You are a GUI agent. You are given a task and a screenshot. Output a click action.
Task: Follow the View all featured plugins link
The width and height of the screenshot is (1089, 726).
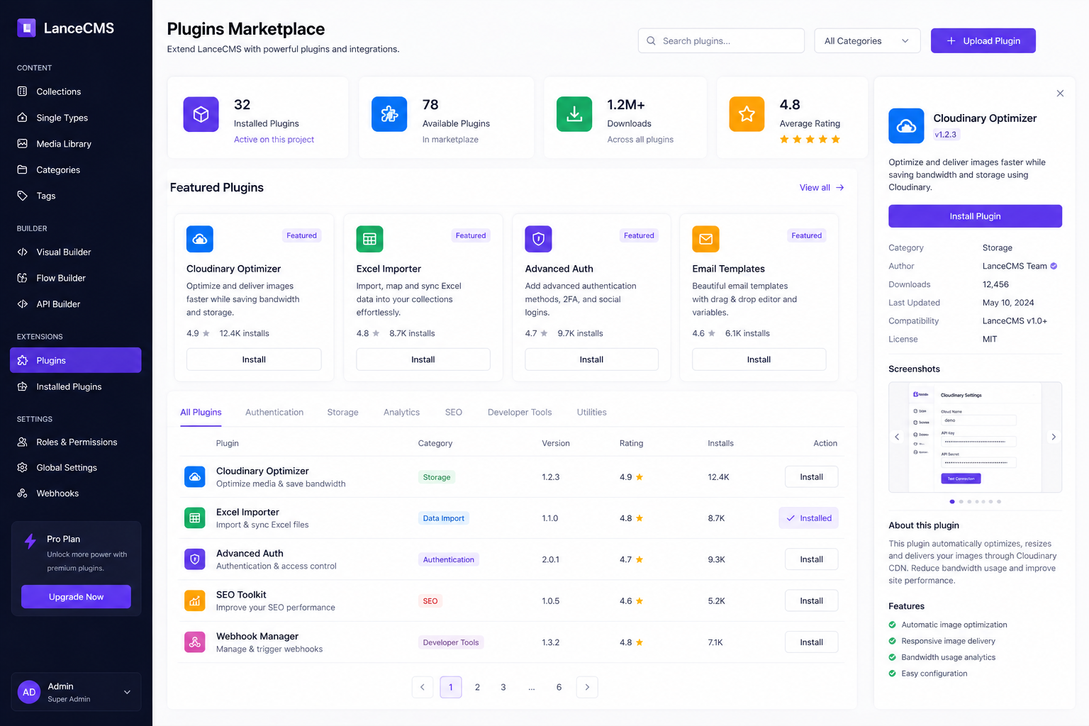tap(821, 188)
